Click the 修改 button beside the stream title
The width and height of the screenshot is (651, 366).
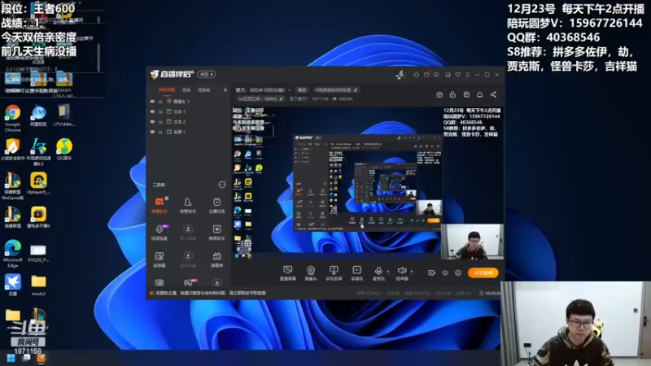tap(302, 89)
